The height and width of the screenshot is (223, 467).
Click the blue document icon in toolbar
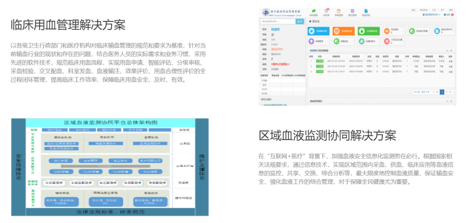pos(366,11)
